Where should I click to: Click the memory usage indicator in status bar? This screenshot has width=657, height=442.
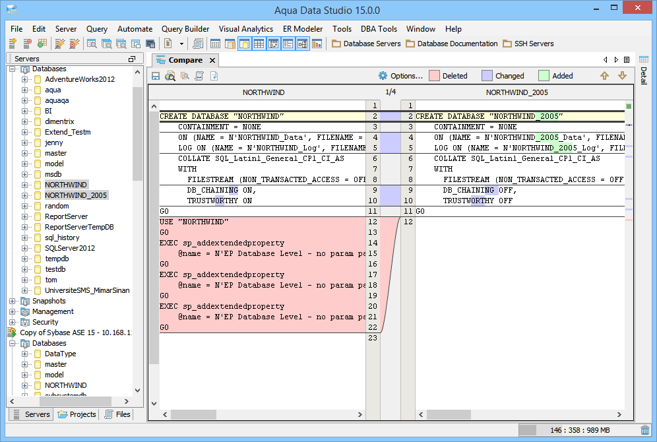click(578, 430)
